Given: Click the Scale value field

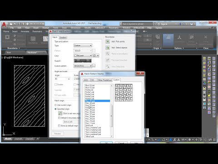Looking at the screenshot, I should tap(77, 79).
